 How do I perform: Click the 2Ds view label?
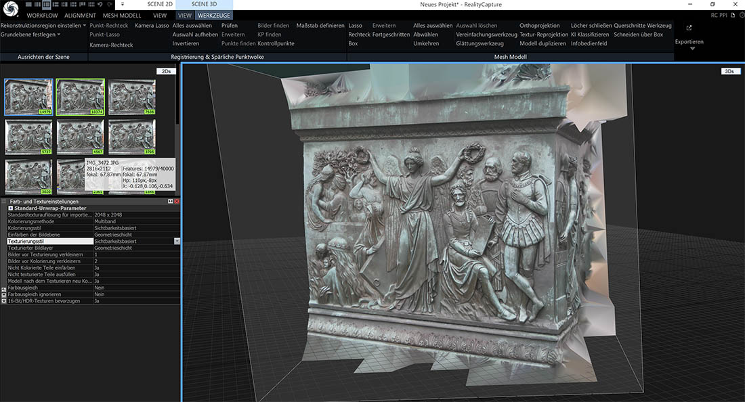click(167, 71)
